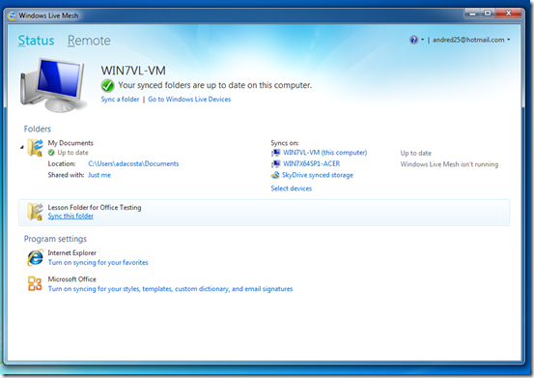Image resolution: width=534 pixels, height=378 pixels.
Task: Turn on syncing for Office styles and templates
Action: point(170,289)
